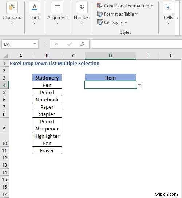The width and height of the screenshot is (182, 198).
Task: Click the 'Stationery' header cell
Action: pos(47,78)
